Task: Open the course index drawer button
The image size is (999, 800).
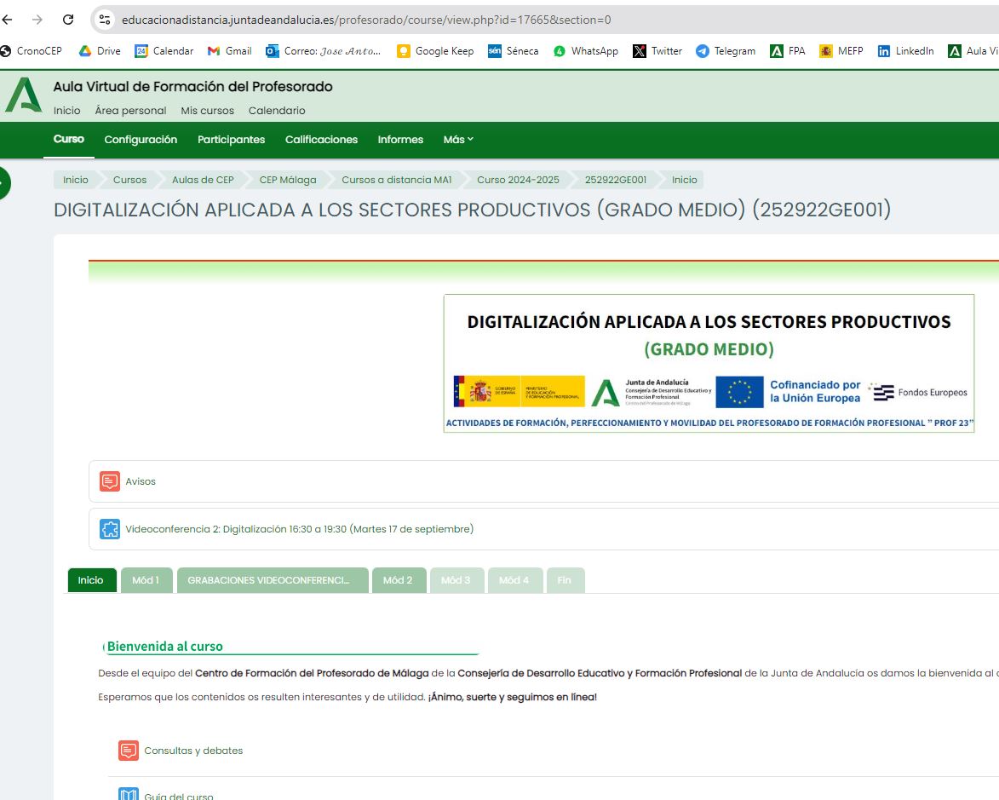Action: [x=3, y=183]
